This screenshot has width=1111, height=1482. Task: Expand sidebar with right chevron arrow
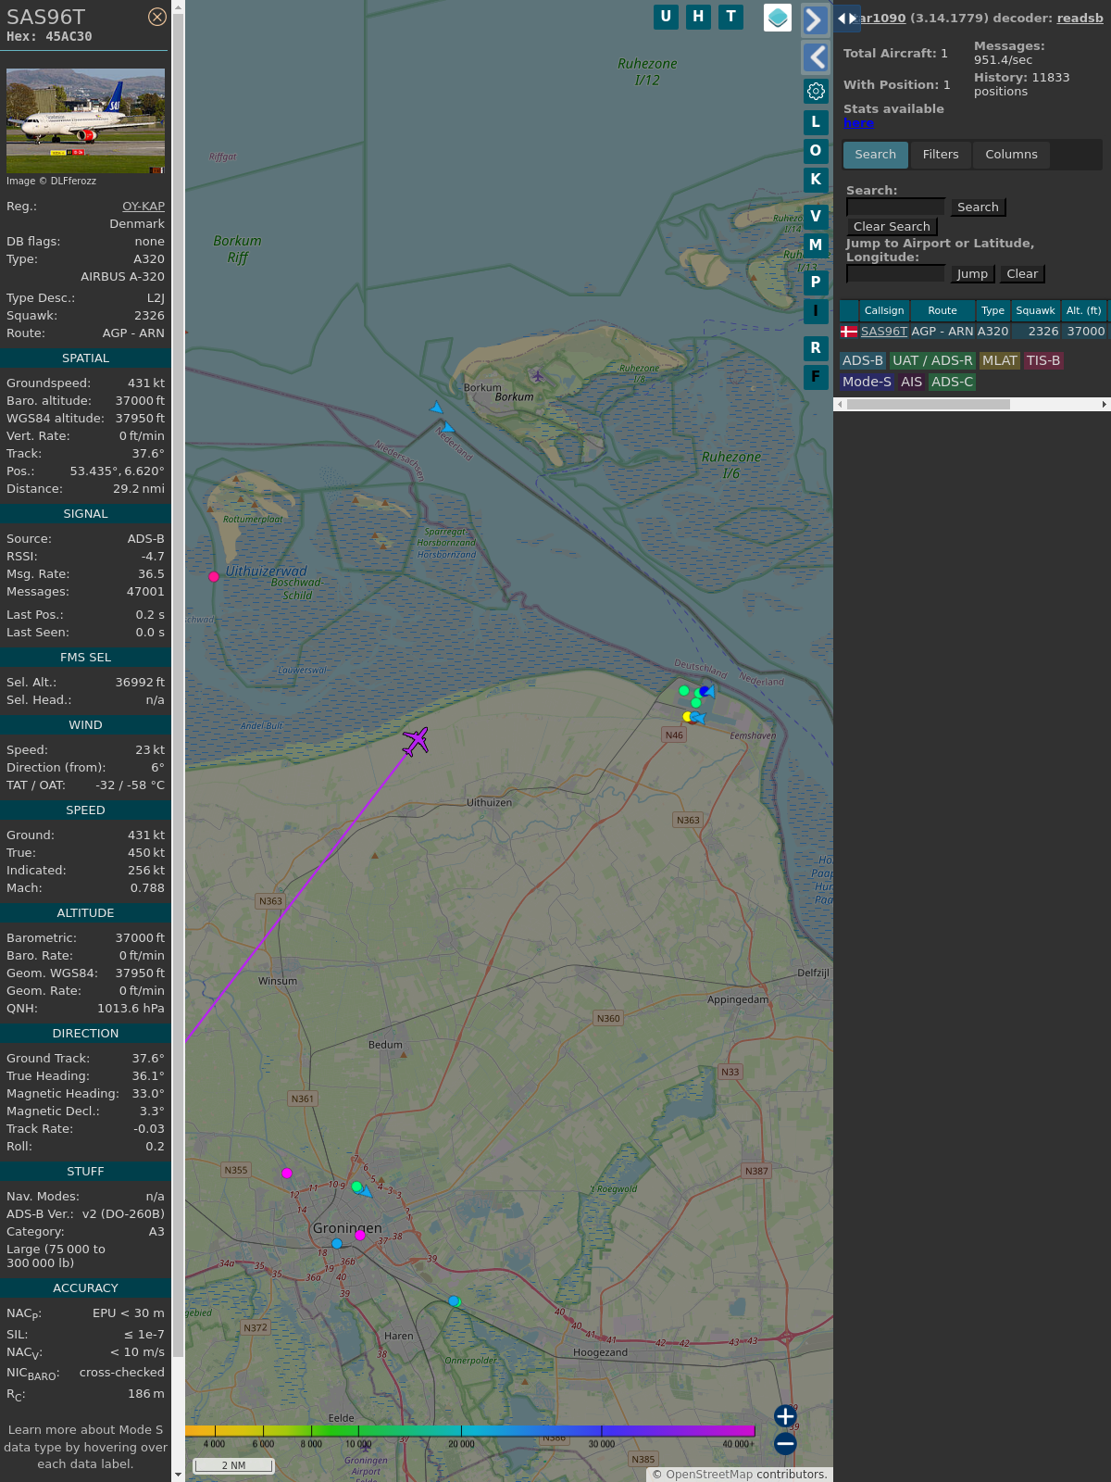815,20
